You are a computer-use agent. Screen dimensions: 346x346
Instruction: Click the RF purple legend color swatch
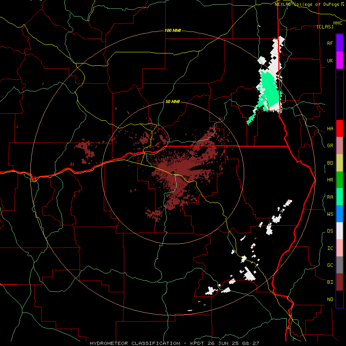tap(339, 43)
